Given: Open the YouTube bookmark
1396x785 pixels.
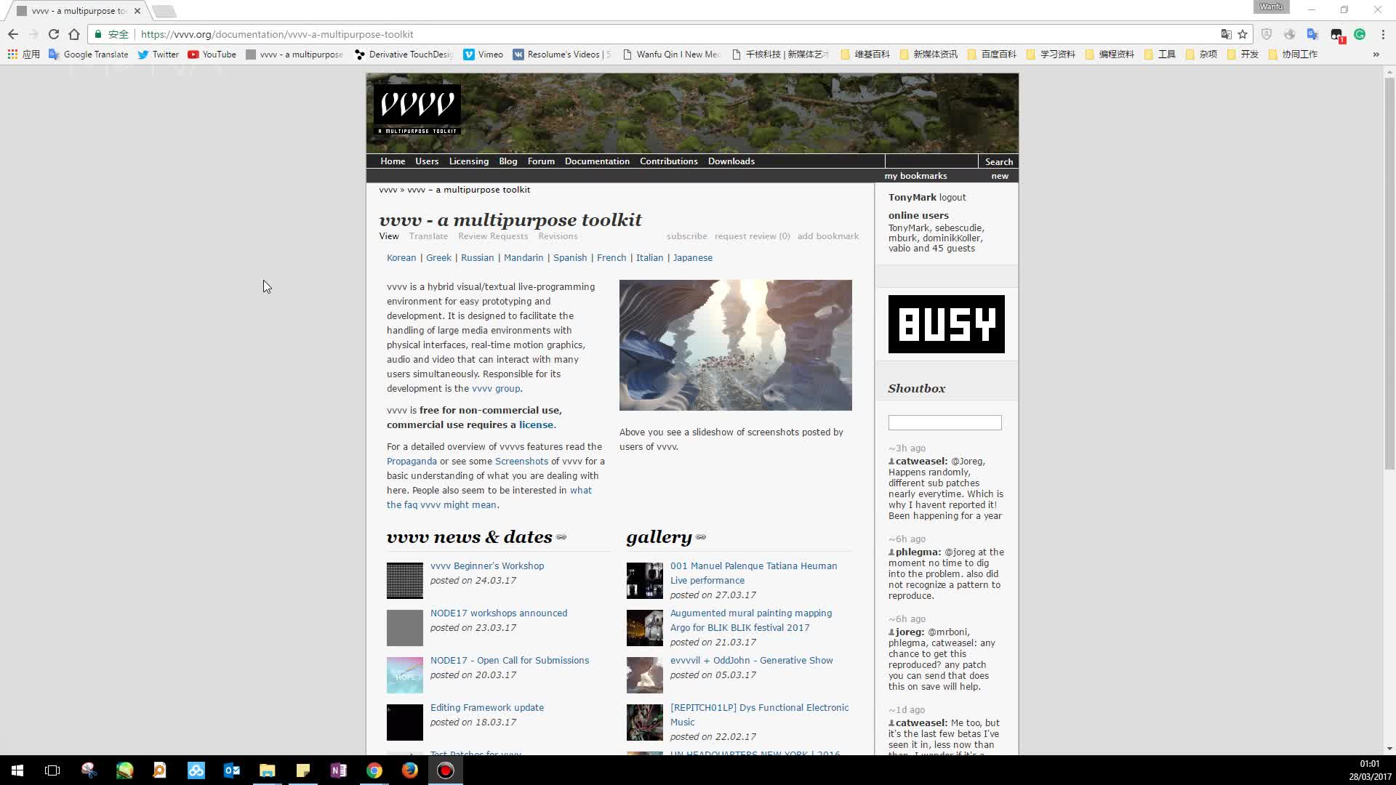Looking at the screenshot, I should (x=212, y=55).
